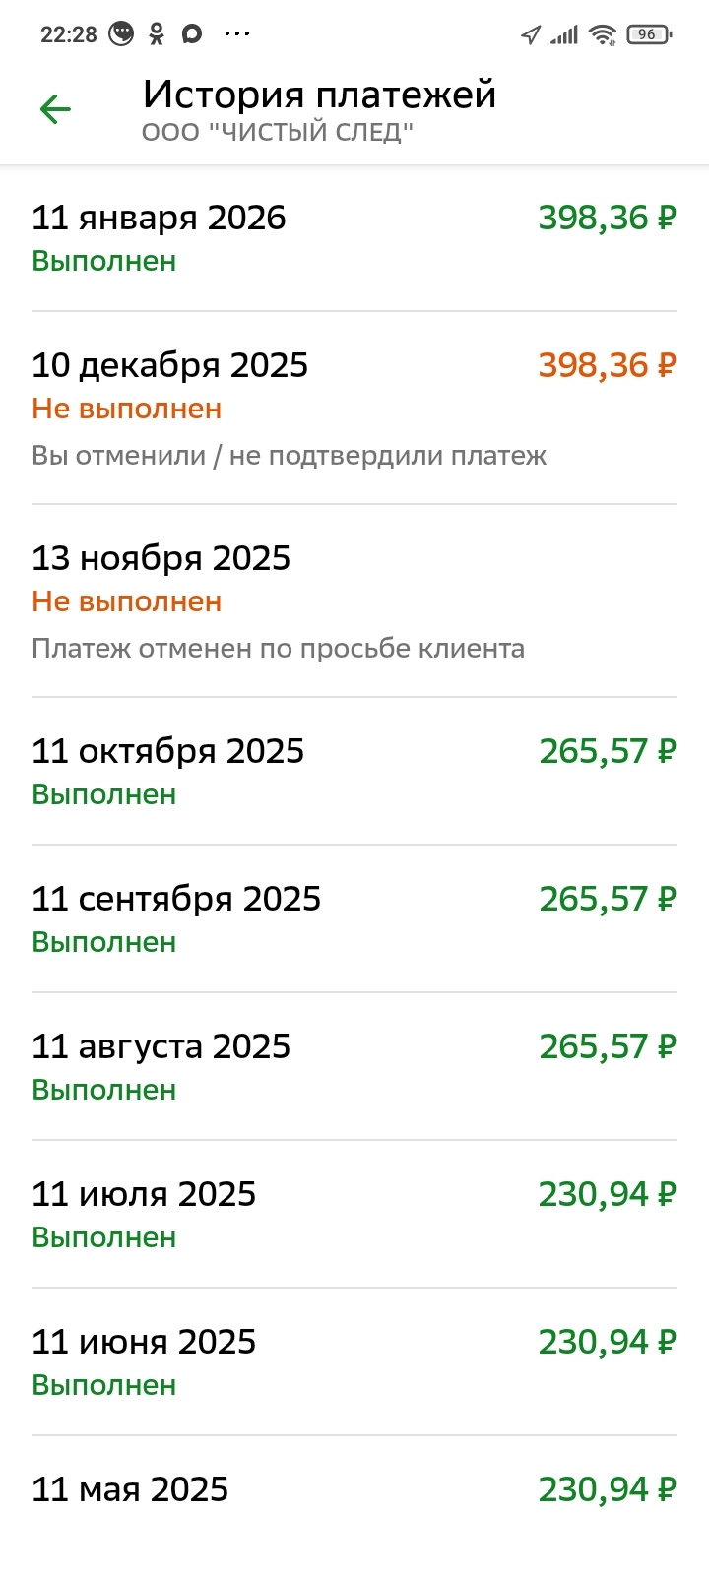This screenshot has height=1575, width=709.
Task: Open the cancelled 13 ноября 2025 payment
Action: [354, 600]
